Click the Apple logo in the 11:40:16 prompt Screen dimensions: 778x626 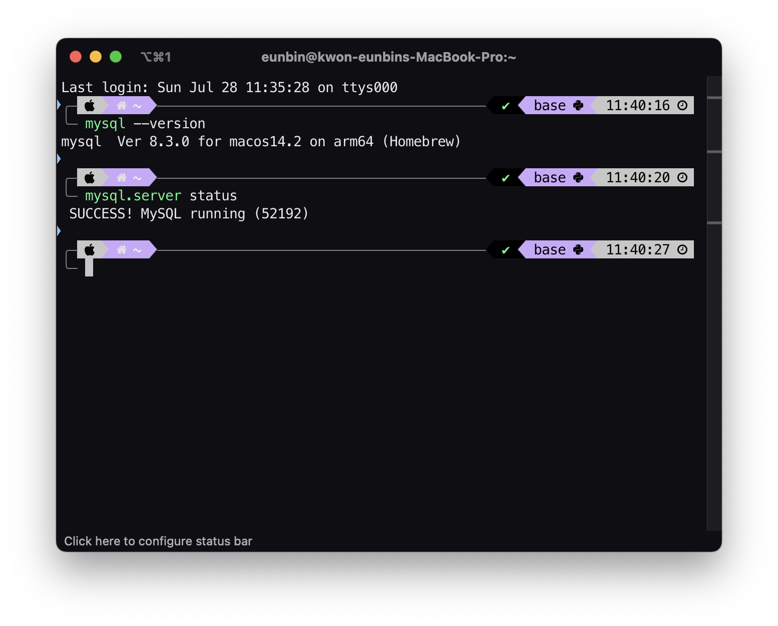(90, 106)
